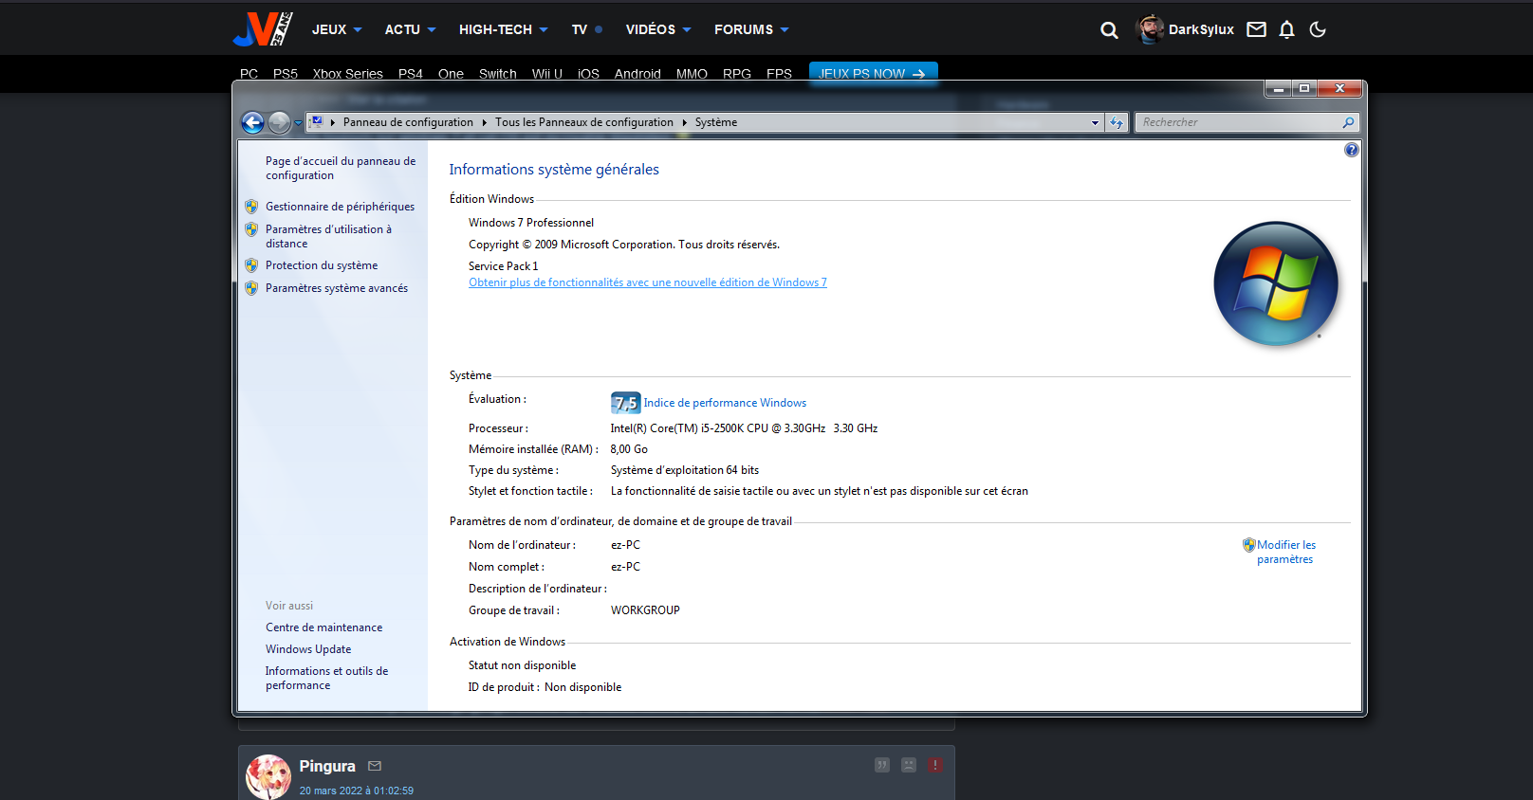Viewport: 1533px width, 800px height.
Task: Click the quote icon on Pingura's post
Action: [882, 765]
